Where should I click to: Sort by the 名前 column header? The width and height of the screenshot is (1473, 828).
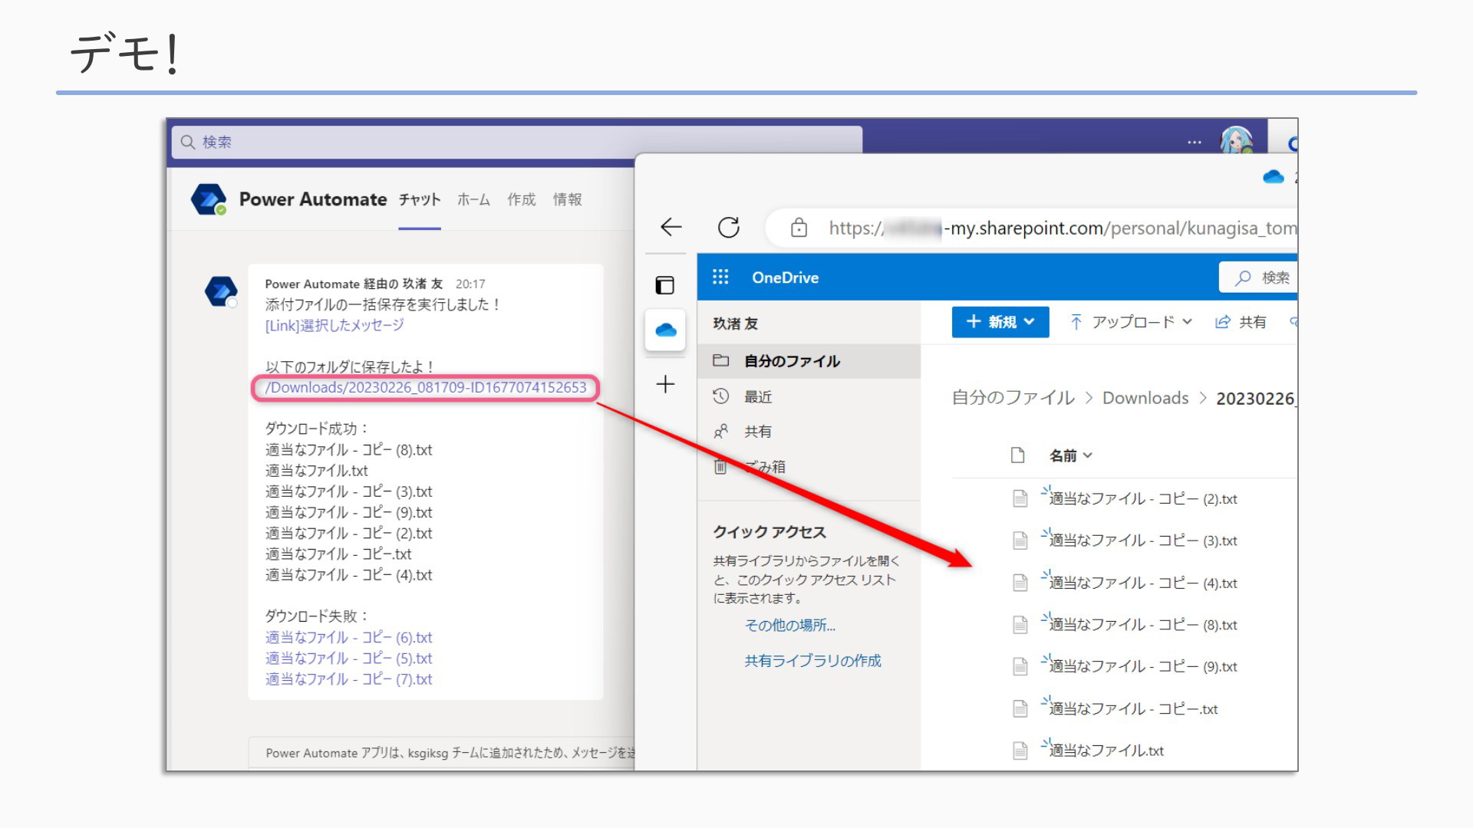1070,455
